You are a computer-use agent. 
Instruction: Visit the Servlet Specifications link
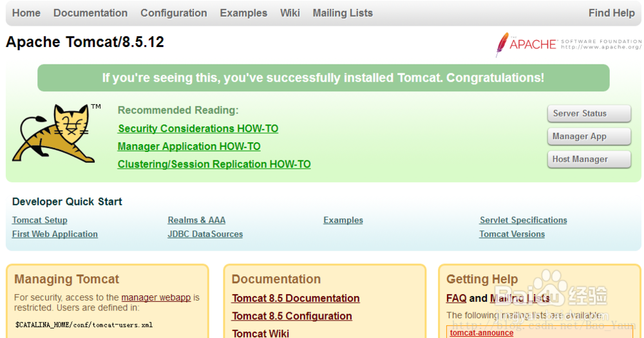pyautogui.click(x=524, y=220)
